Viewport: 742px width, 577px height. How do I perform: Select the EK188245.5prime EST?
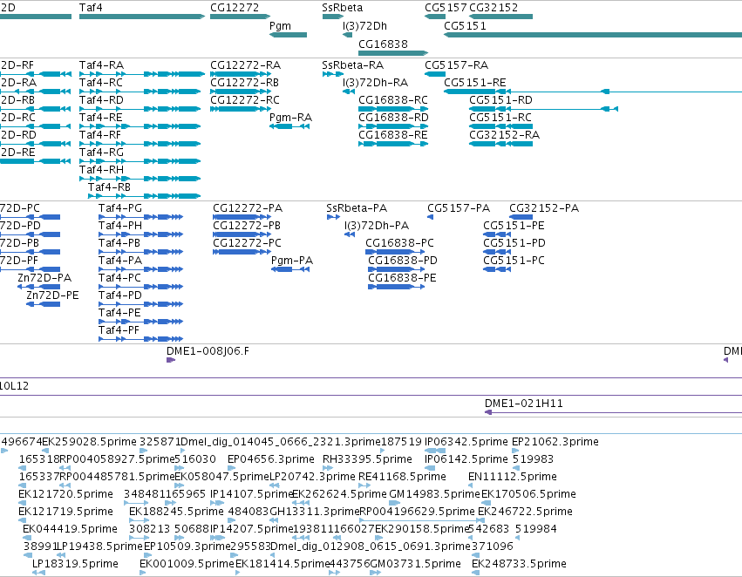(140, 520)
